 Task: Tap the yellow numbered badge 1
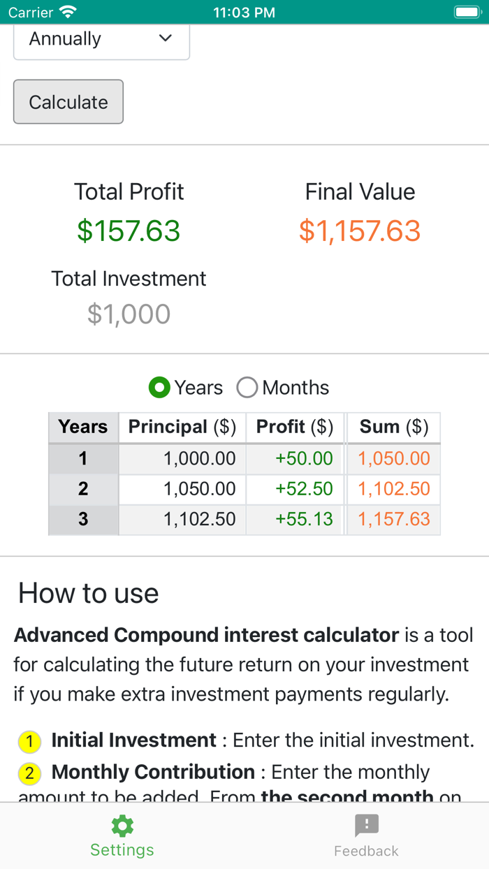[29, 742]
